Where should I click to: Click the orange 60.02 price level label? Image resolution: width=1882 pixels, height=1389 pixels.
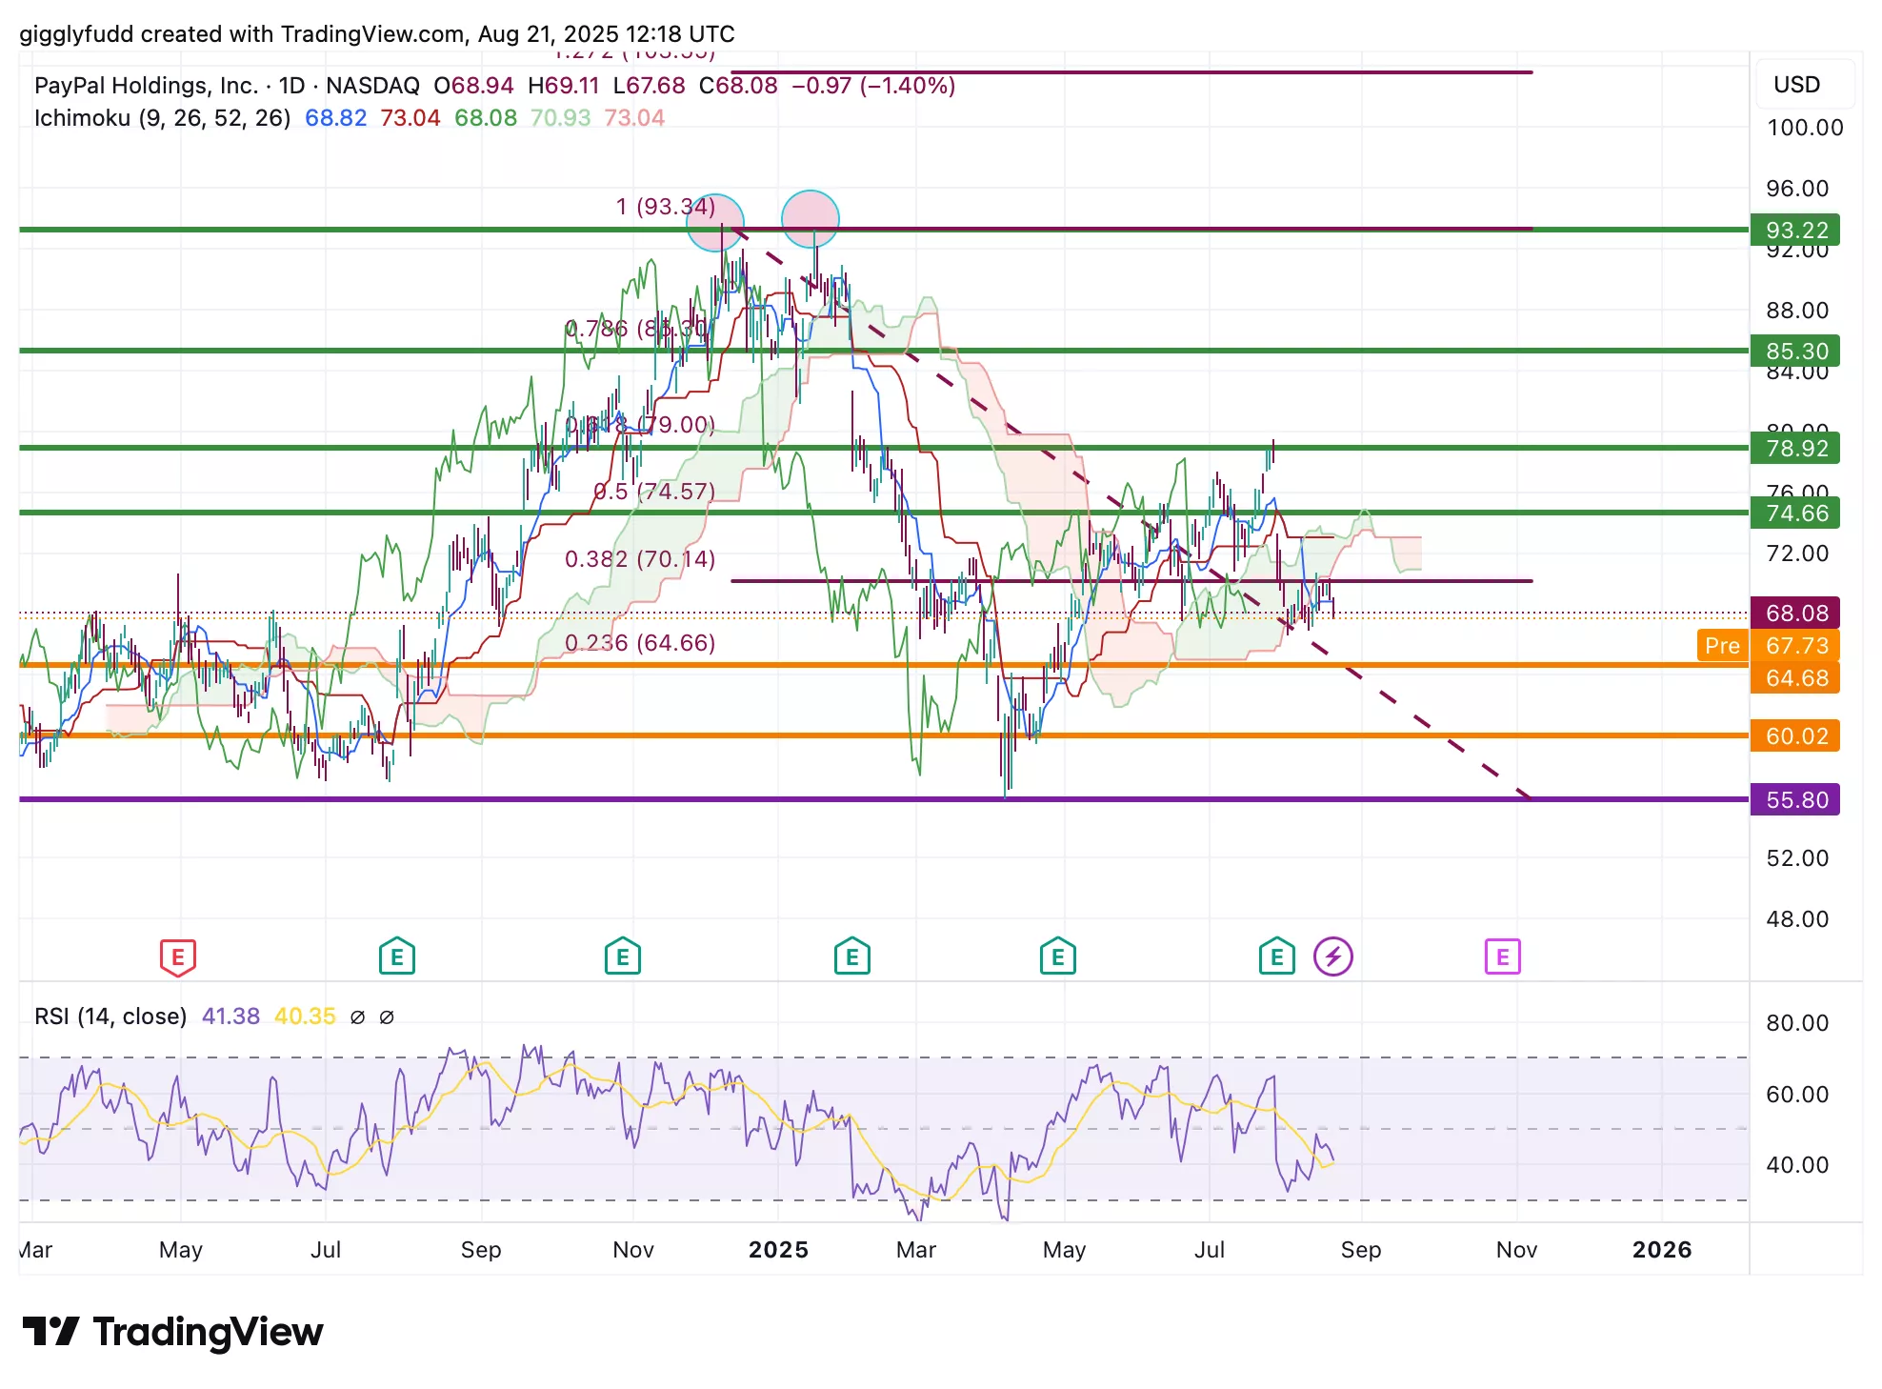1795,736
